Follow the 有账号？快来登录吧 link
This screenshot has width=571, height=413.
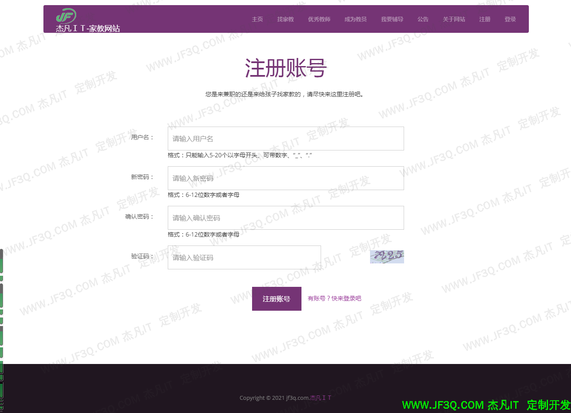pos(334,298)
